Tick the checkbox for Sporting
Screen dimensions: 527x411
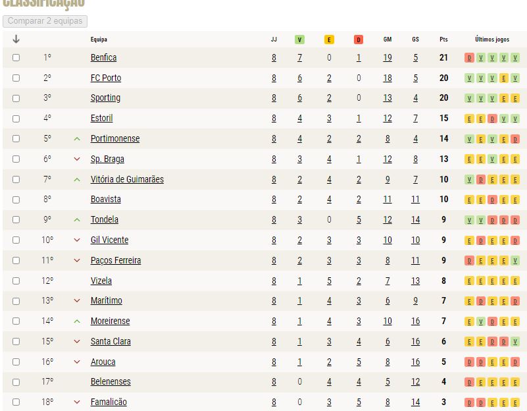[x=16, y=98]
